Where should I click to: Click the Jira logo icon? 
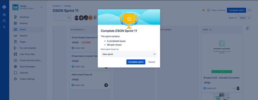coord(4,7)
